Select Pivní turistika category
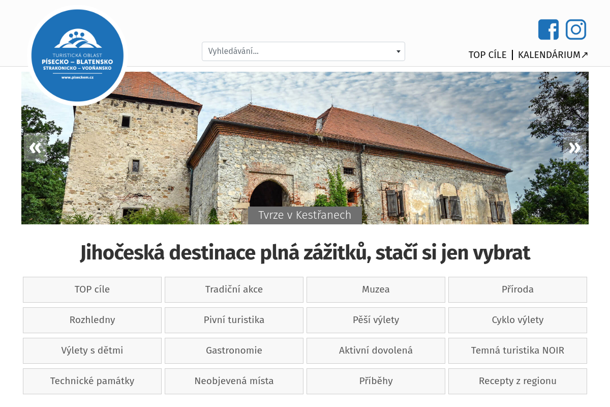Viewport: 610px width, 407px height. tap(234, 320)
